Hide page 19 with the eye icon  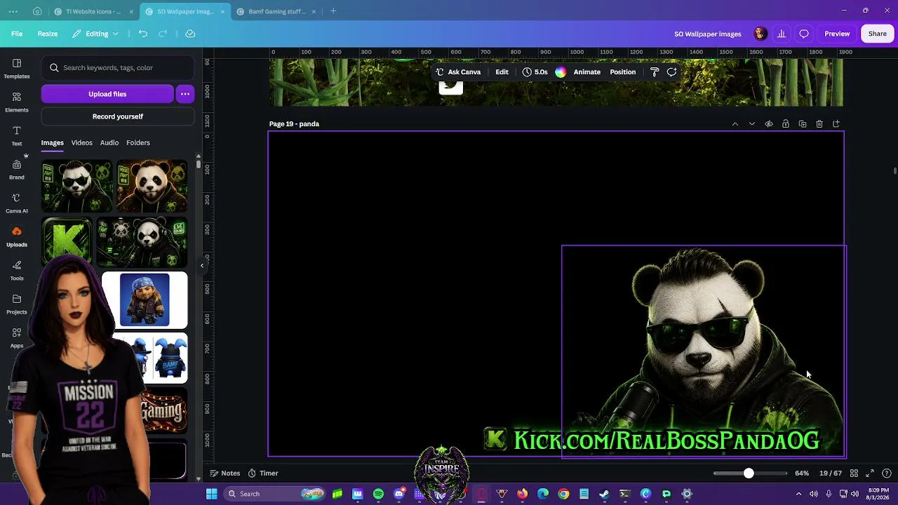pos(769,124)
